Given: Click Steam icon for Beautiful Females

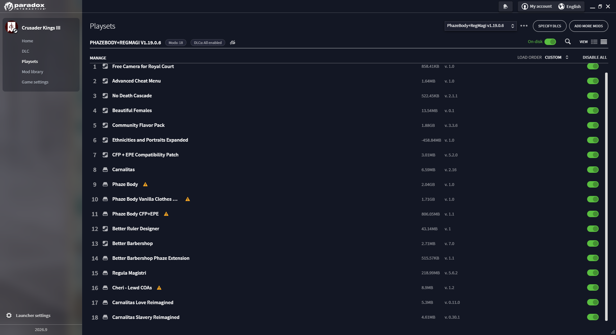Looking at the screenshot, I should pos(105,110).
